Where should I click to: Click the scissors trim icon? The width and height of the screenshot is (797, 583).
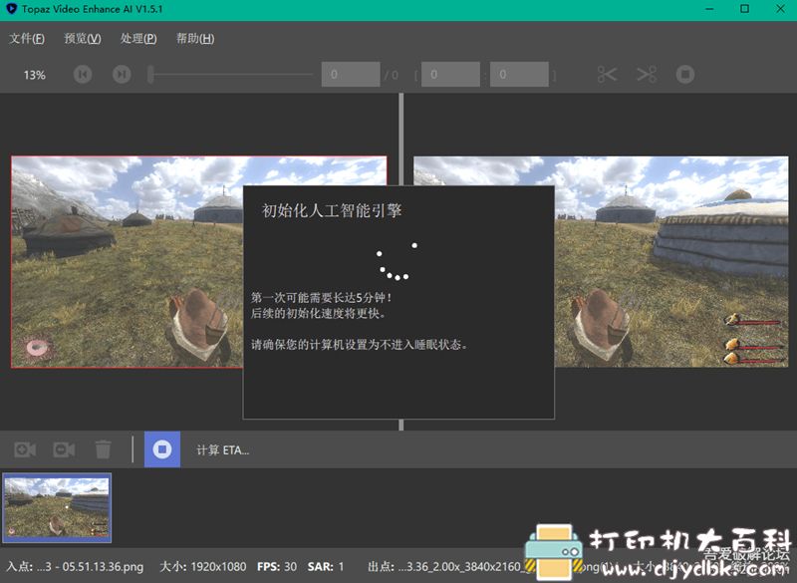click(x=608, y=74)
